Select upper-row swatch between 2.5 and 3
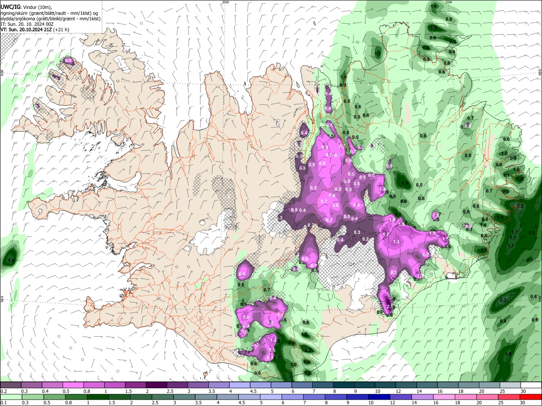Screen dimensions: 542x406 [177, 385]
